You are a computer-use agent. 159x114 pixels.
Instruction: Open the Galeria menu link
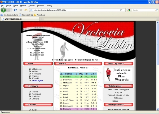[x=35, y=76]
